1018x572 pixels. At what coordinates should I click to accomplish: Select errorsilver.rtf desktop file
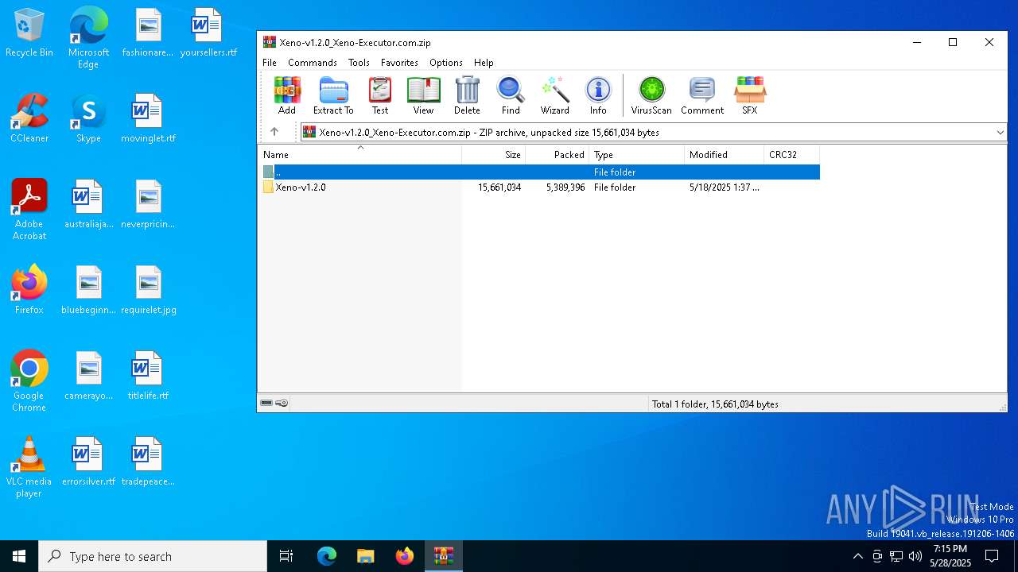(x=88, y=461)
